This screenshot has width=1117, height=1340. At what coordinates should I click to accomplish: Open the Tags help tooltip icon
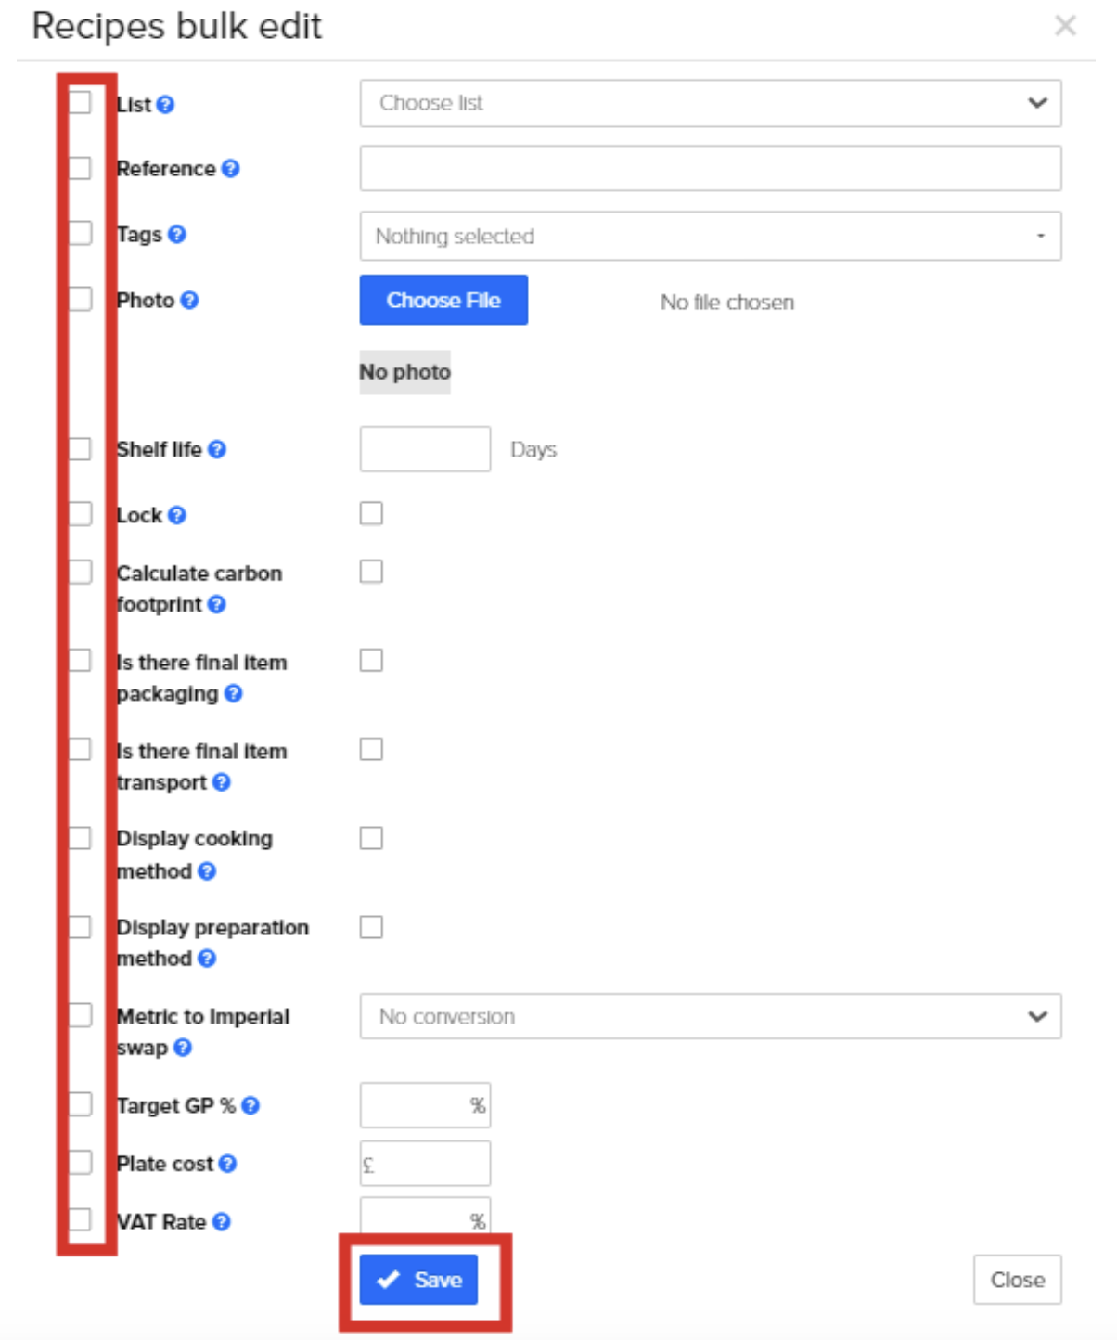click(177, 234)
